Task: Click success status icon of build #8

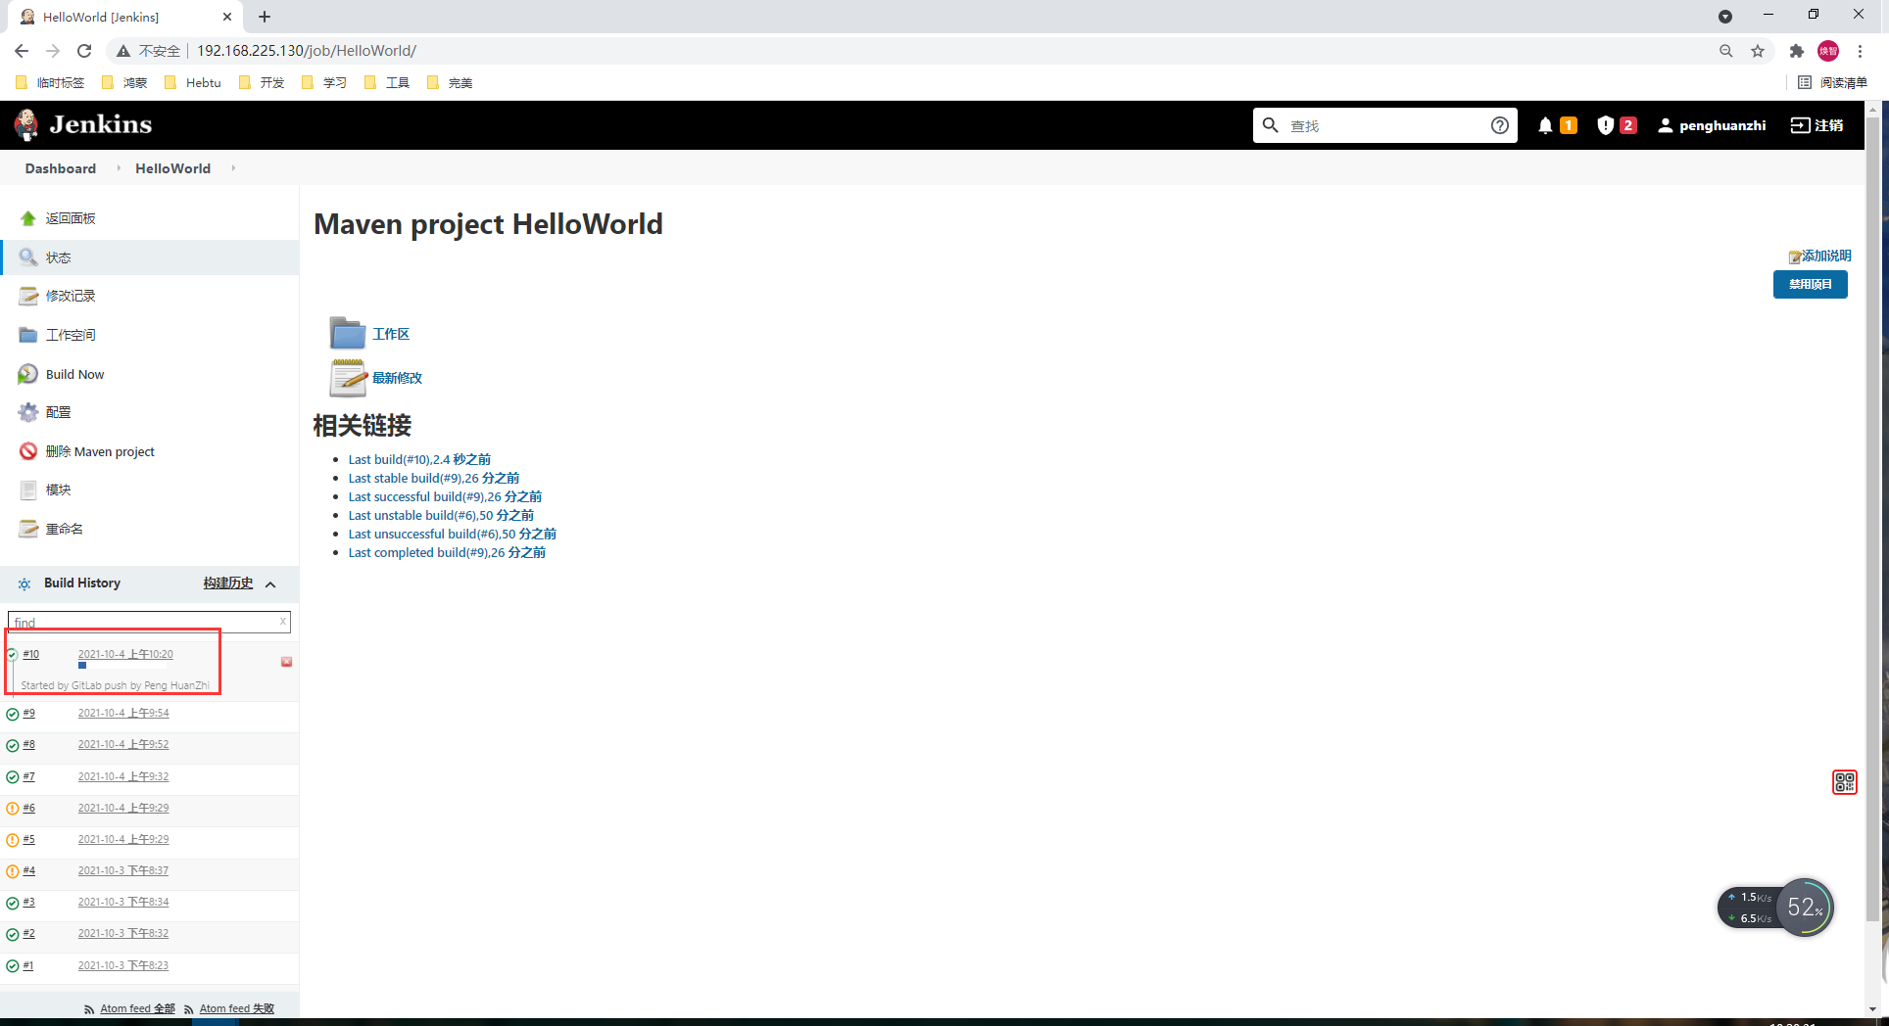Action: [x=13, y=746]
